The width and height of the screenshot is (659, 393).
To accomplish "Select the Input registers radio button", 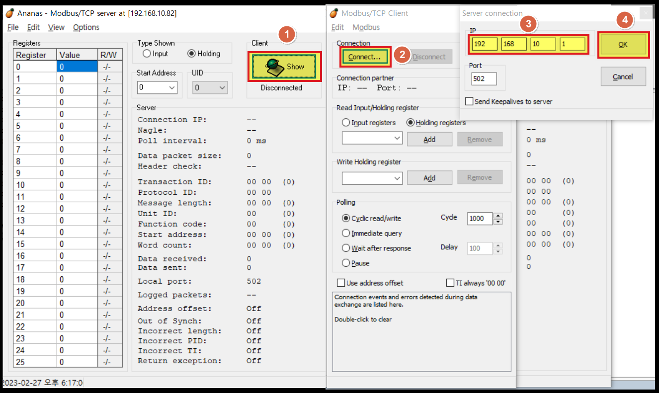I will click(346, 123).
